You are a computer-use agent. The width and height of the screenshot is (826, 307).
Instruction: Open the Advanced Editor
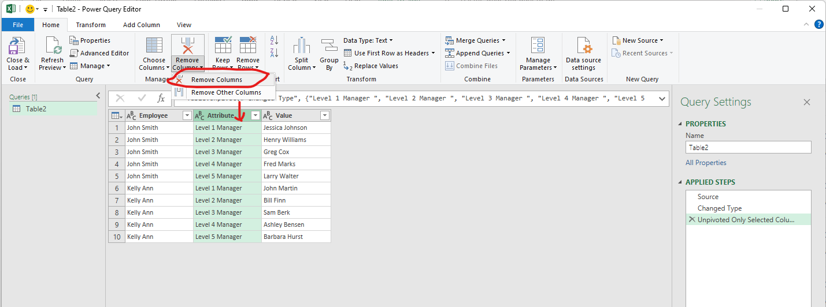click(x=99, y=53)
